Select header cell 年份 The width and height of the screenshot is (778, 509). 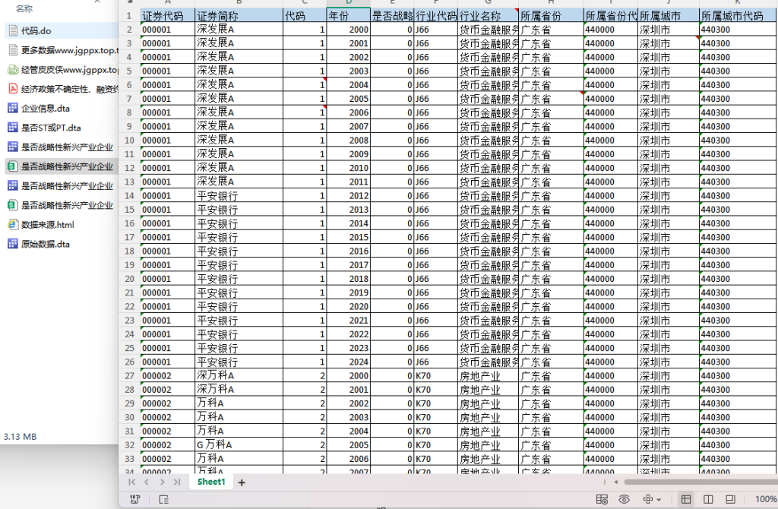(348, 15)
